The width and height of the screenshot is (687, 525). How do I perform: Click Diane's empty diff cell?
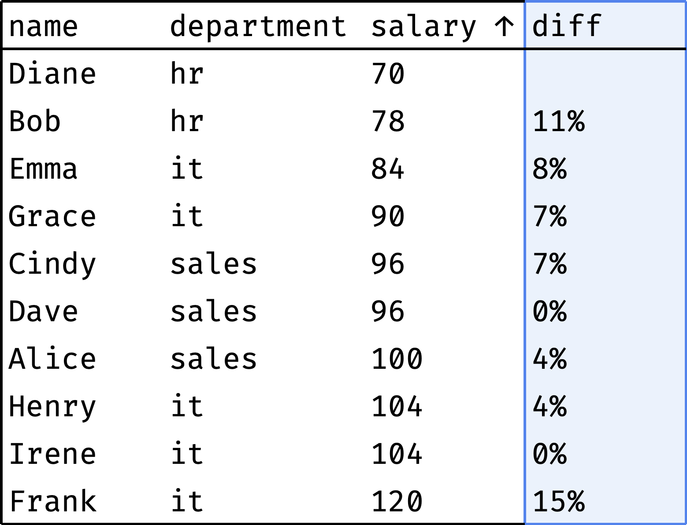[x=605, y=73]
